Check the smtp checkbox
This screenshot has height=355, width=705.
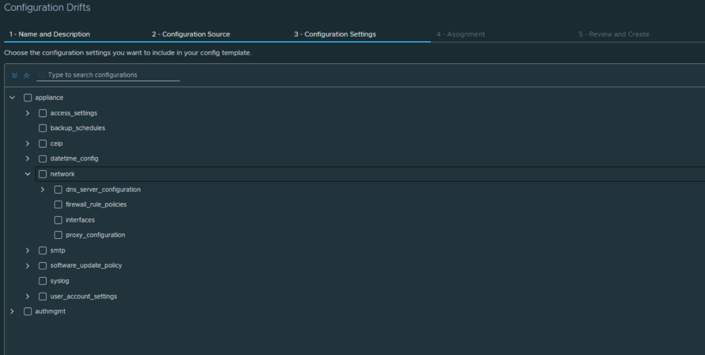click(42, 250)
